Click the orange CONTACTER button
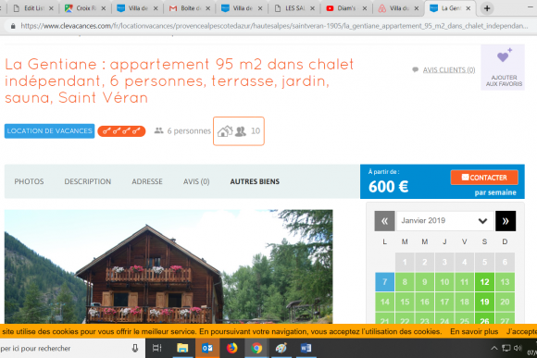This screenshot has height=358, width=537. (x=484, y=178)
